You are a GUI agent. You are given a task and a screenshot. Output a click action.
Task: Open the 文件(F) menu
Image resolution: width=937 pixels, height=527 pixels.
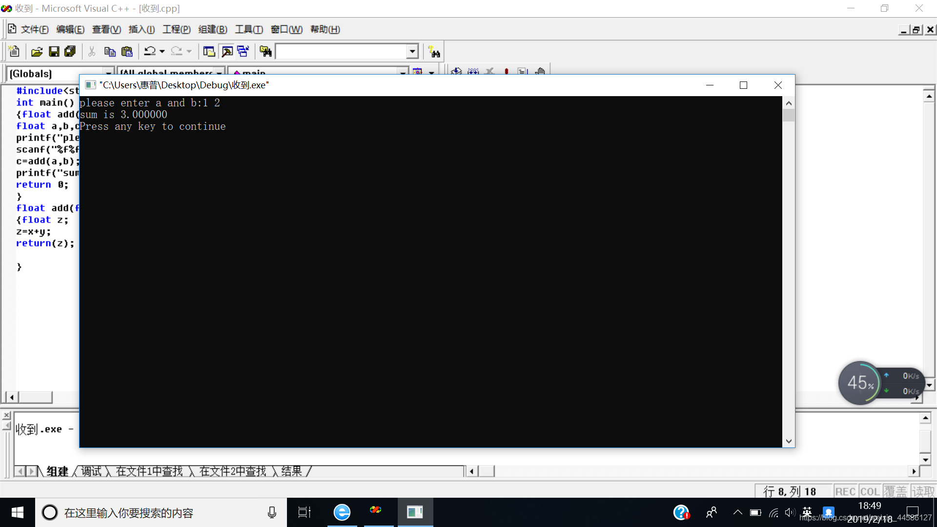[35, 29]
